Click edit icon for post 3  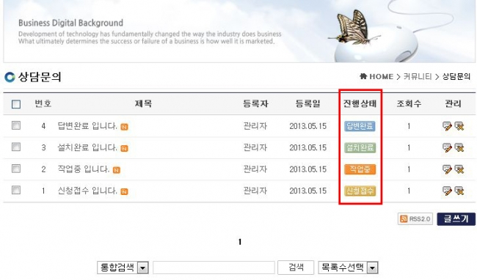tap(447, 147)
